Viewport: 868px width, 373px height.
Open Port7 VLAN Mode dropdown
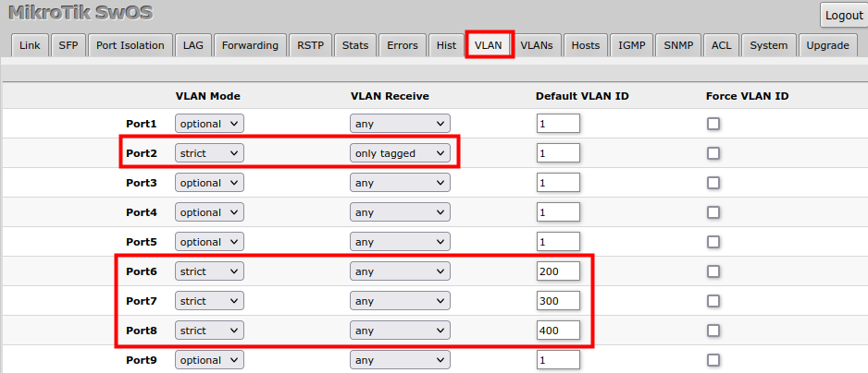tap(209, 301)
